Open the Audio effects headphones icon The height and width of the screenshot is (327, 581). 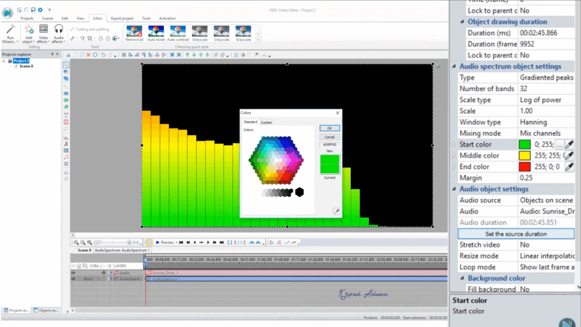tap(58, 31)
